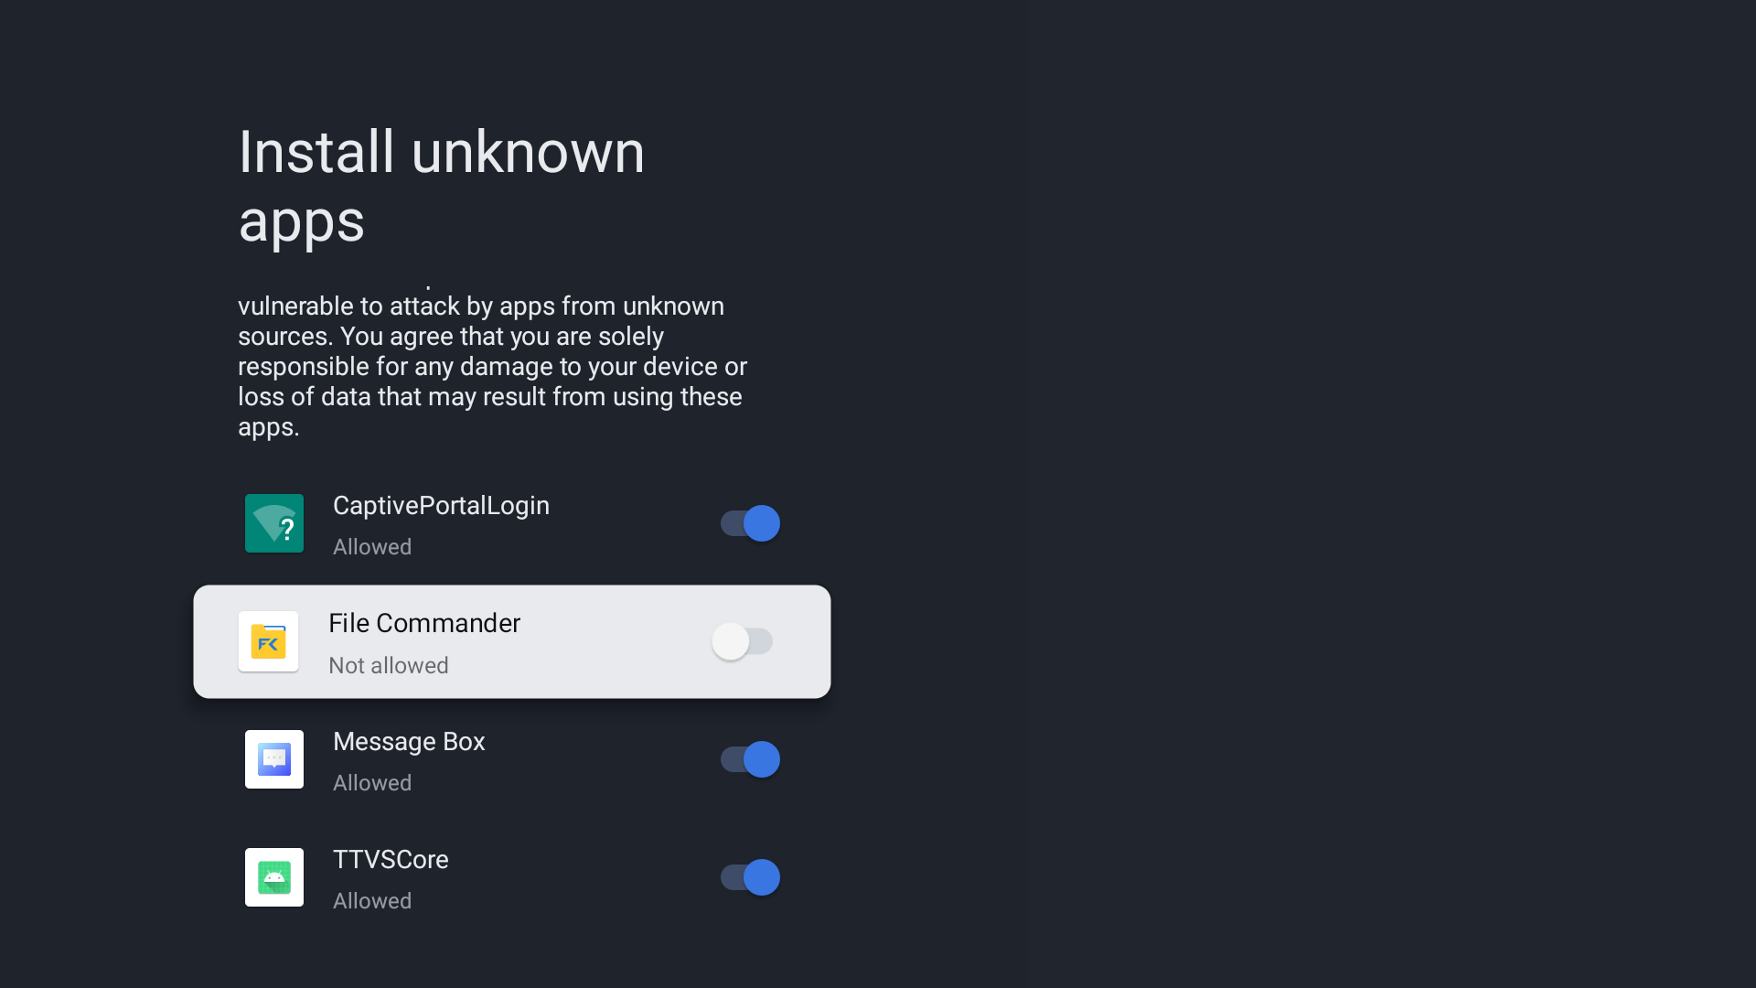Enable the File Commander install toggle
Viewport: 1756px width, 988px height.
(742, 641)
